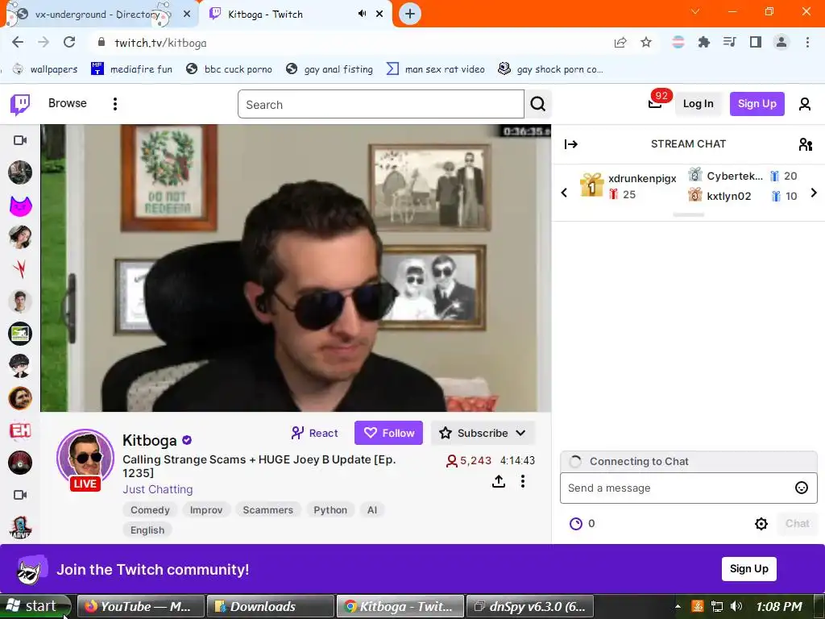The width and height of the screenshot is (825, 619).
Task: Open chat settings gear
Action: [x=761, y=523]
